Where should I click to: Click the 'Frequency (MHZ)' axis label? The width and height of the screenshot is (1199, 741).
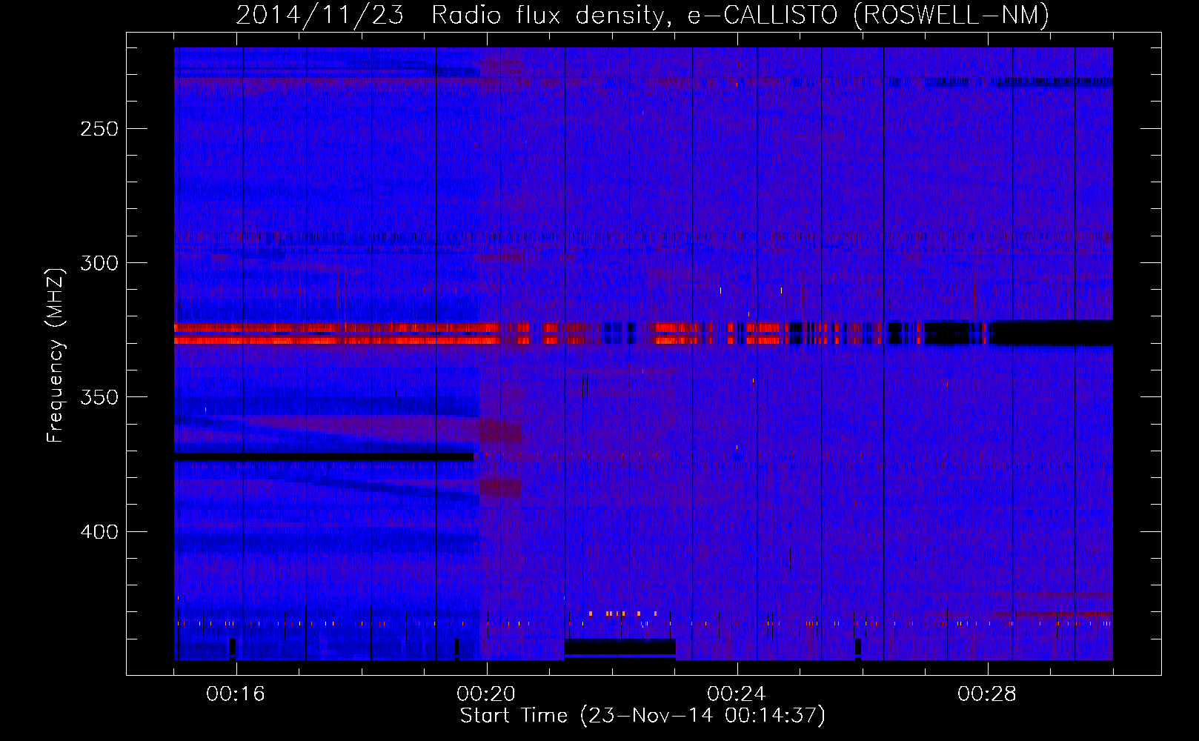(56, 356)
